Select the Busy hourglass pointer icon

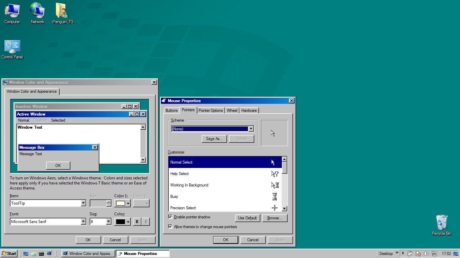click(275, 197)
